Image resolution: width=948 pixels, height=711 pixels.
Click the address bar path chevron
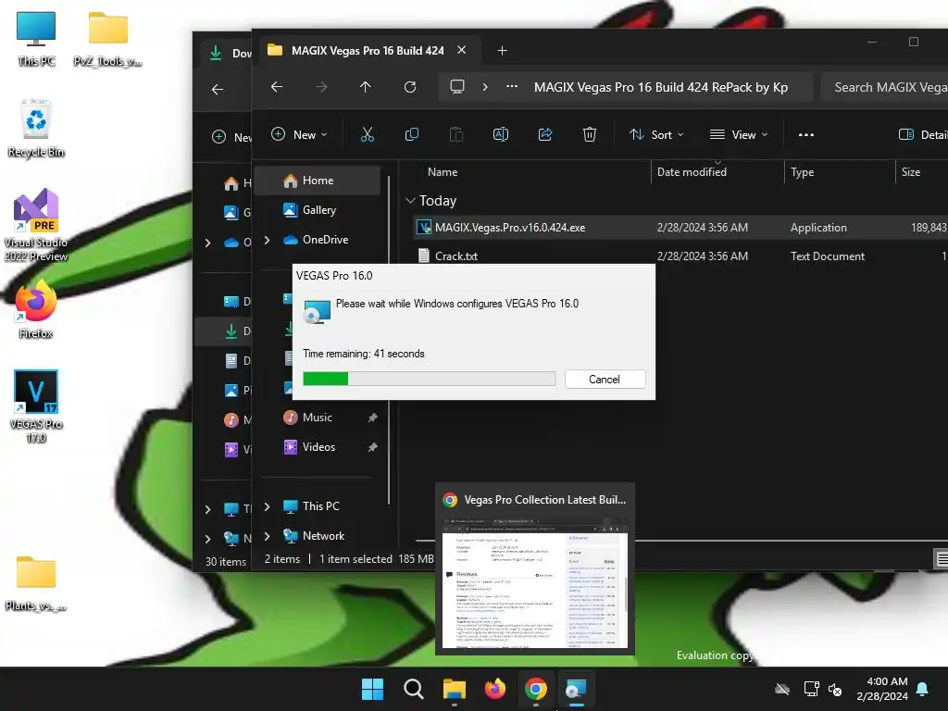[x=485, y=86]
